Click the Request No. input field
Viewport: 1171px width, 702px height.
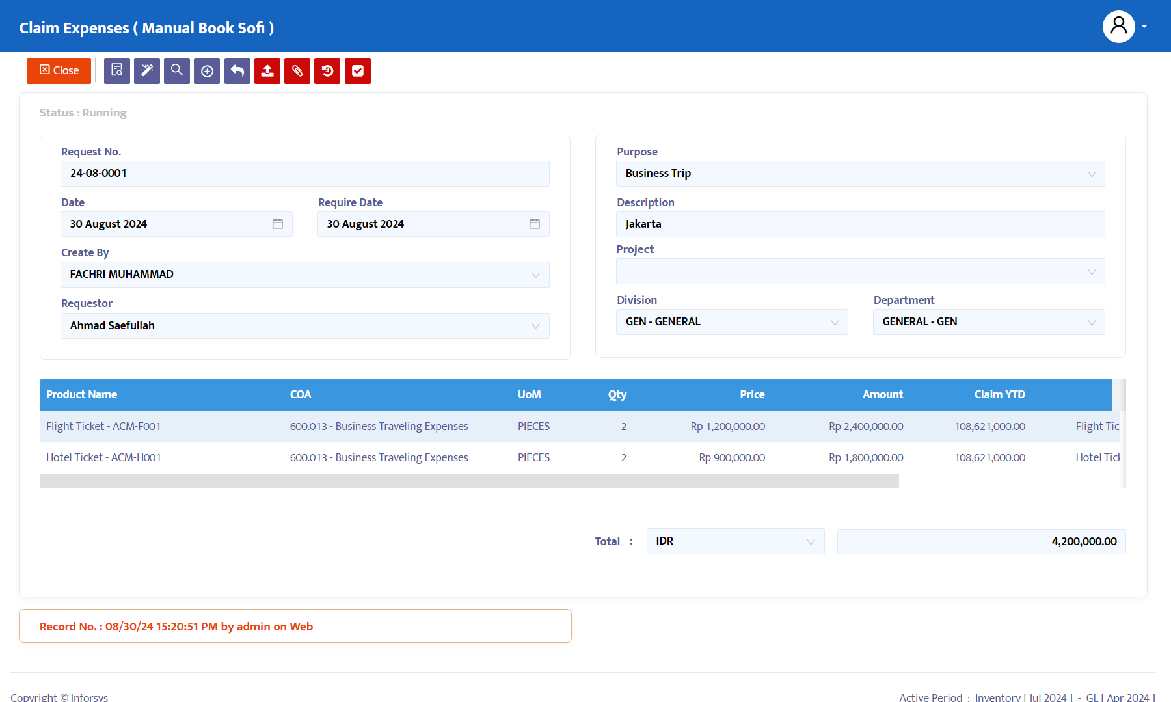[305, 174]
